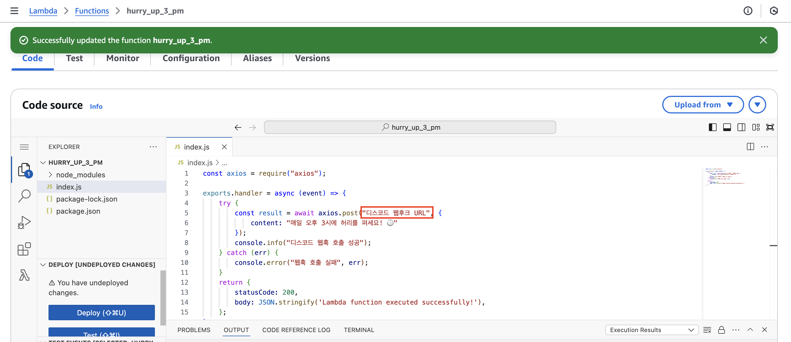The image size is (791, 342).
Task: Expand the node_modules folder
Action: coord(80,175)
